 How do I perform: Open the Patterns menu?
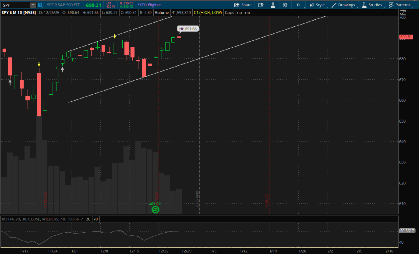(x=399, y=5)
